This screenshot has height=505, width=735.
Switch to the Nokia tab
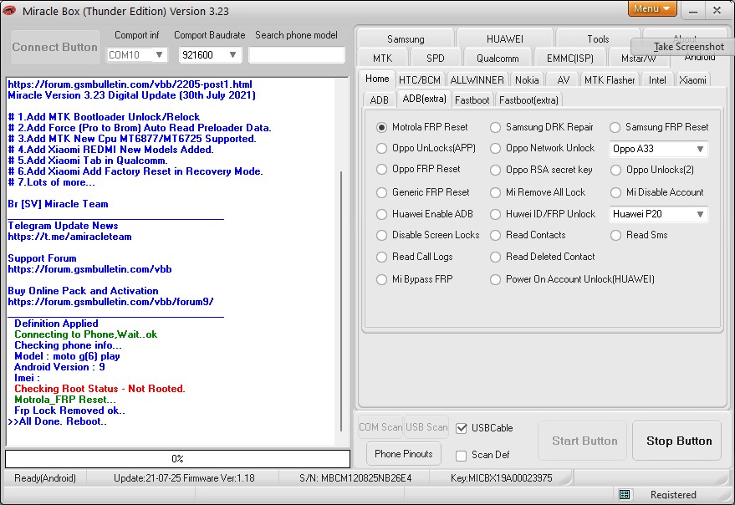click(x=527, y=80)
